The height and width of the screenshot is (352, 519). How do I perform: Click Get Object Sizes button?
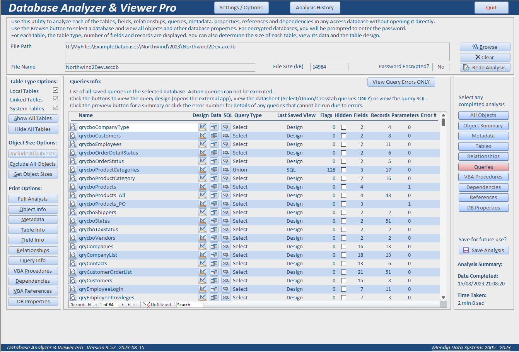click(x=33, y=174)
